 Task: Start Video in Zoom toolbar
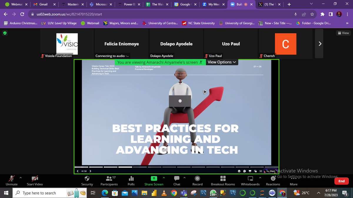(35, 181)
